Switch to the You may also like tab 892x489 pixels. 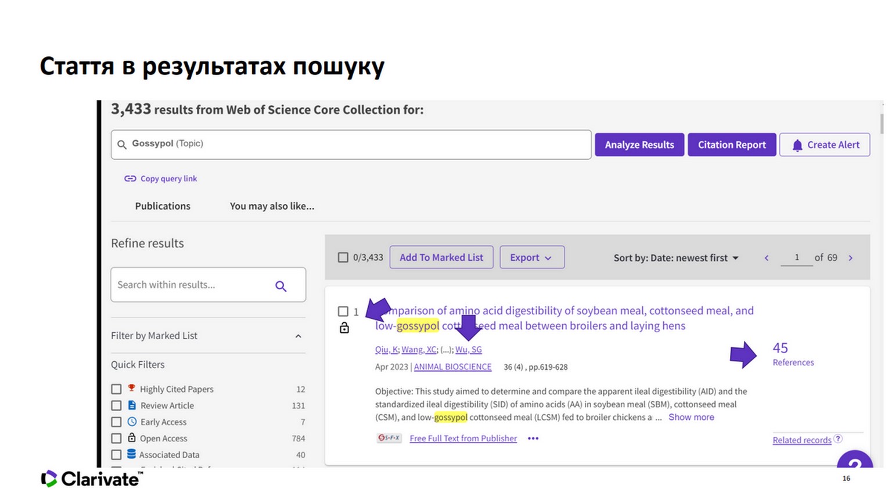272,206
